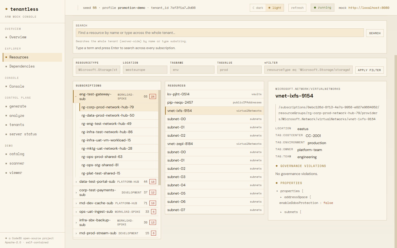Select the pip-neqs-2457 publicIPAddresses resource
The image size is (397, 248).
click(x=214, y=103)
